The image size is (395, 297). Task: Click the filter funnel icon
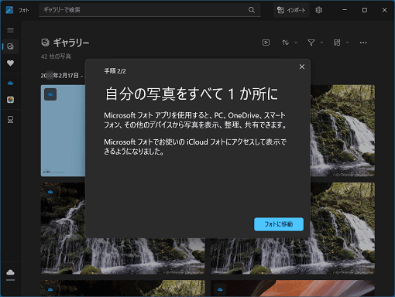(311, 43)
